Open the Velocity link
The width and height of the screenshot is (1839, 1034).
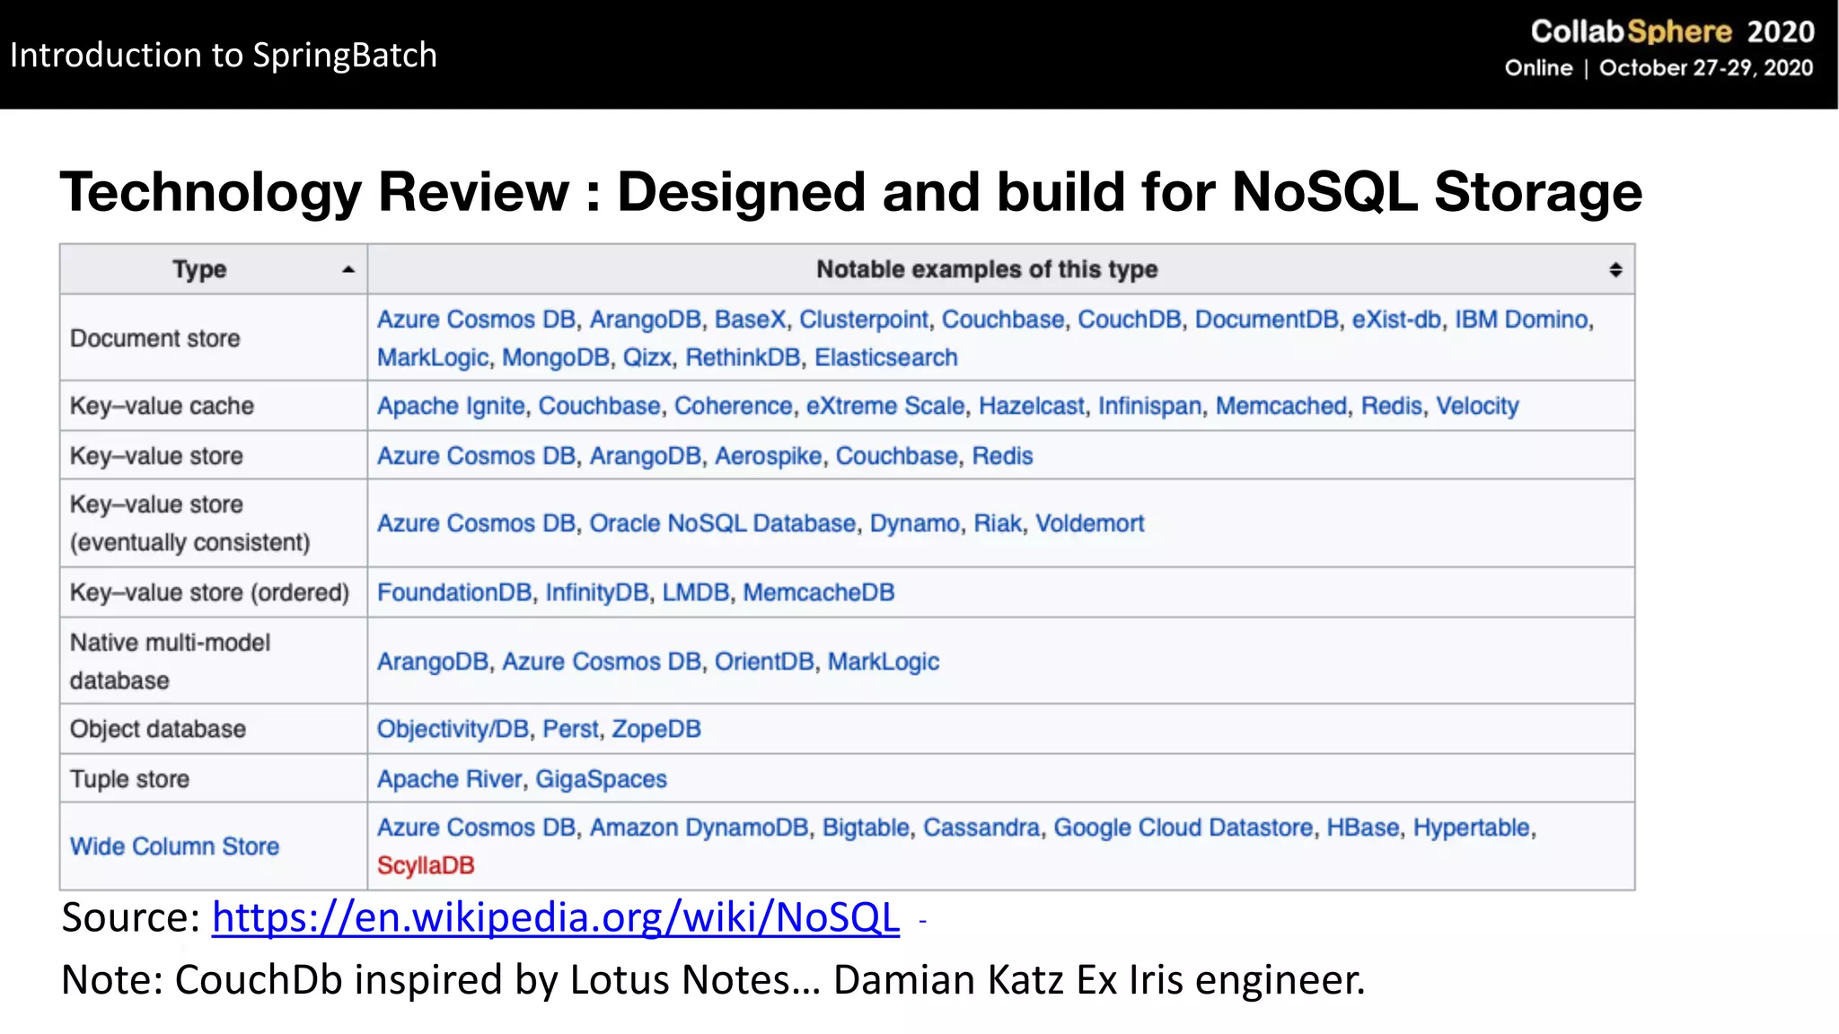pos(1477,406)
